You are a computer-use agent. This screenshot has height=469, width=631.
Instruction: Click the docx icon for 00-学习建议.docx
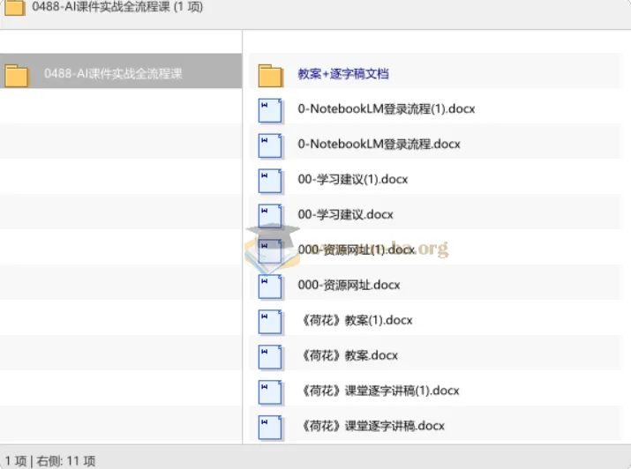point(270,216)
